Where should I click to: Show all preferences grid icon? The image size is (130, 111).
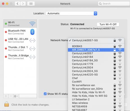(x=31, y=4)
